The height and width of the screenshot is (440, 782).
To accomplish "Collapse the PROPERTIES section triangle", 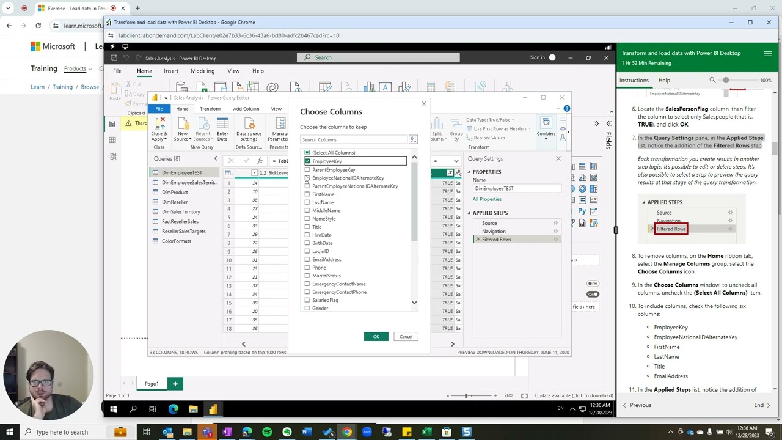I will pos(469,172).
